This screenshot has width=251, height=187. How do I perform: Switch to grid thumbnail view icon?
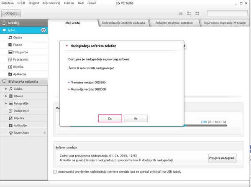pos(197,13)
